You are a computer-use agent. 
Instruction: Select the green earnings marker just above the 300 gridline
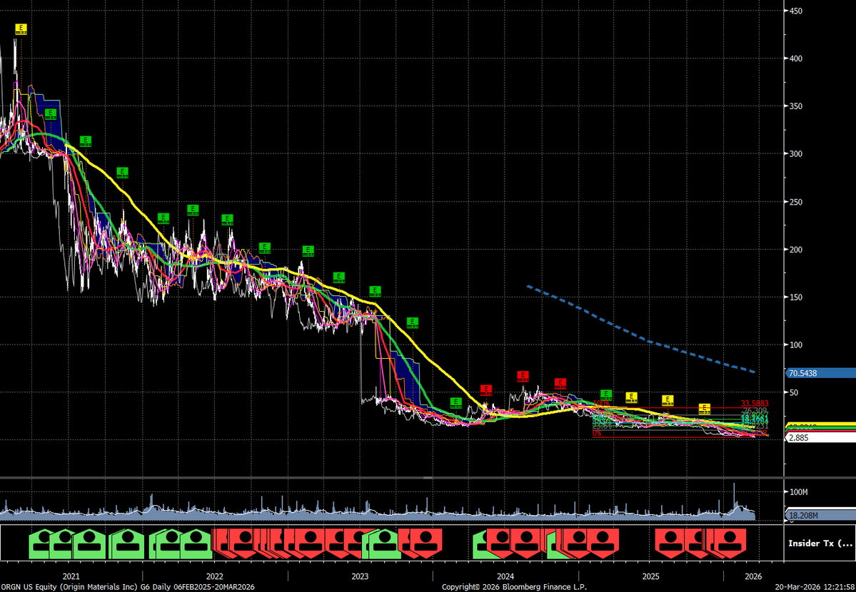86,141
